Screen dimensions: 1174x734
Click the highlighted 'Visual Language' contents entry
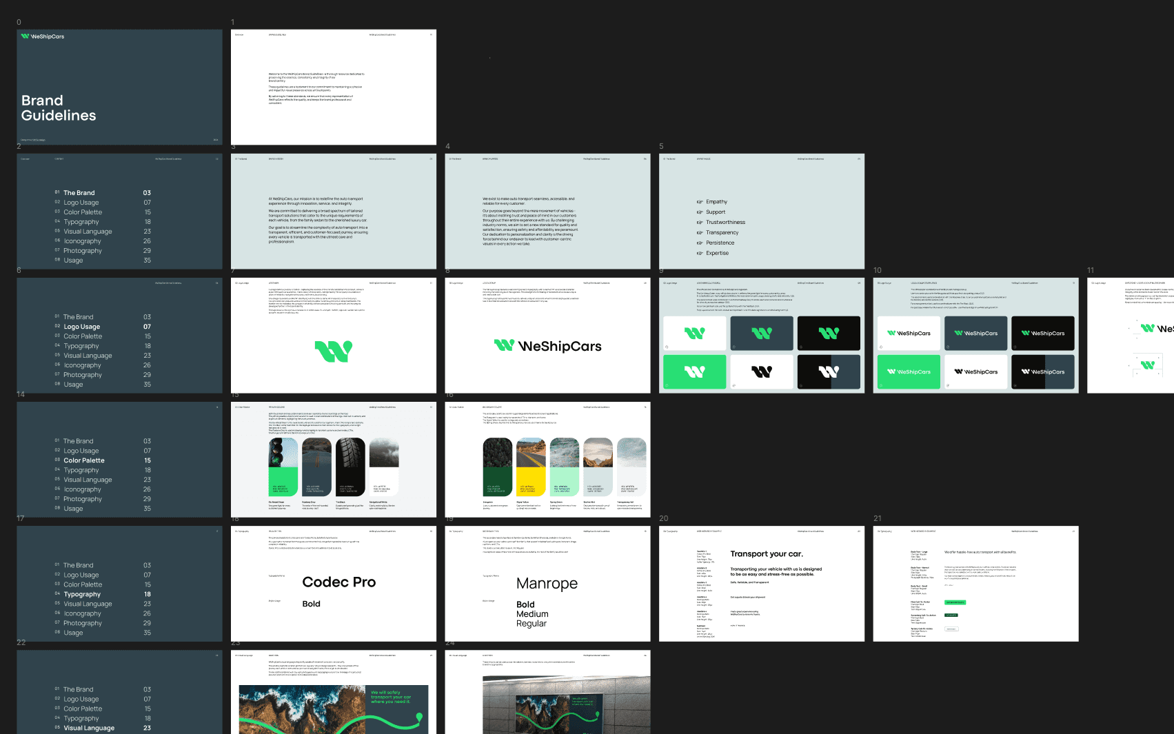(x=89, y=728)
